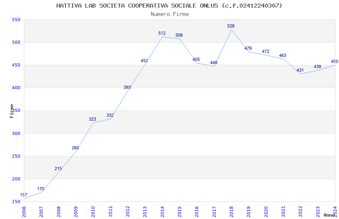The image size is (339, 219).
Task: Click x-axis year 2020
Action: [x=266, y=211]
